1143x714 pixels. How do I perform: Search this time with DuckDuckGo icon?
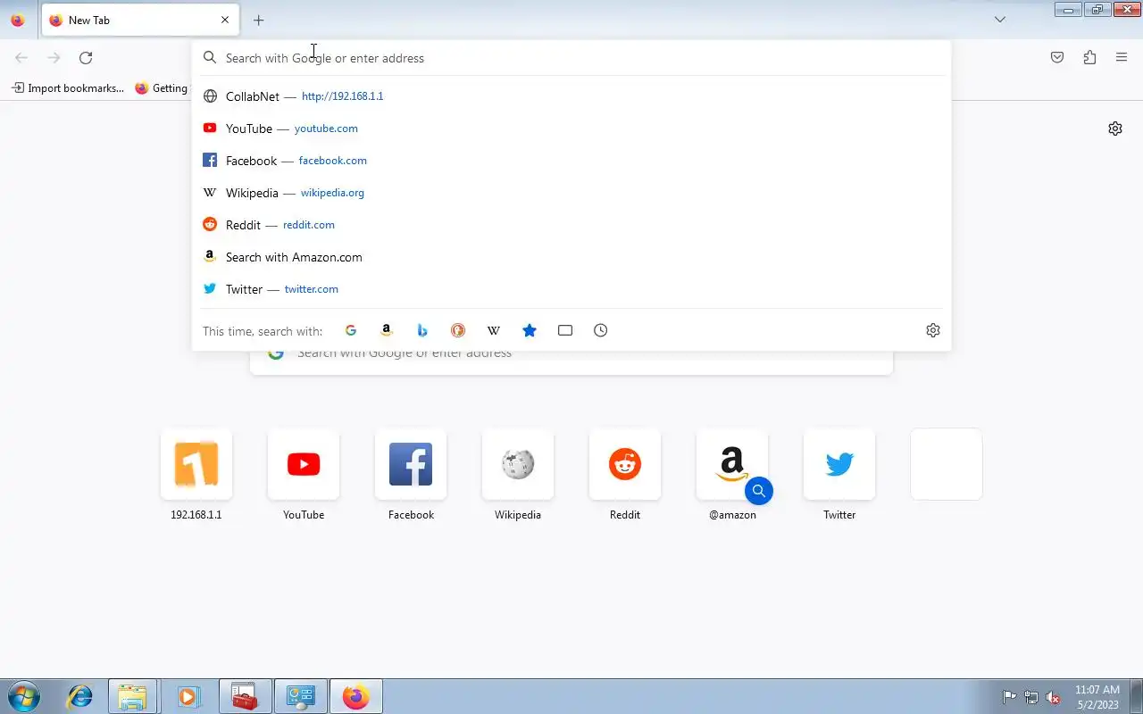pos(458,330)
